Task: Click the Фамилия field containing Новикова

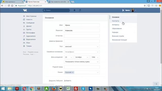Action: [82, 31]
